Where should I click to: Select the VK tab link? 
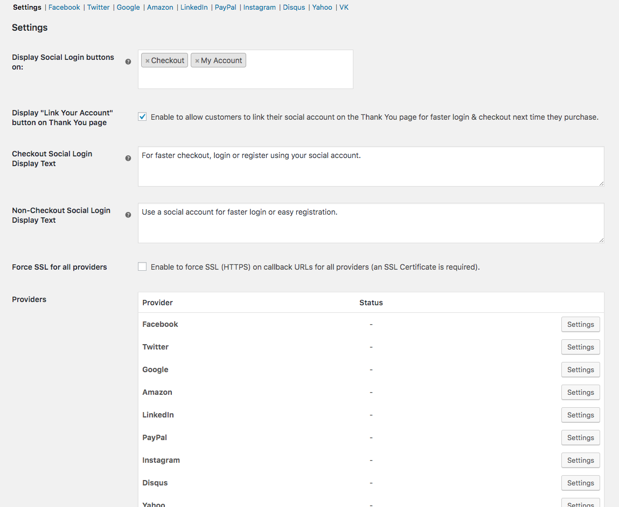344,8
